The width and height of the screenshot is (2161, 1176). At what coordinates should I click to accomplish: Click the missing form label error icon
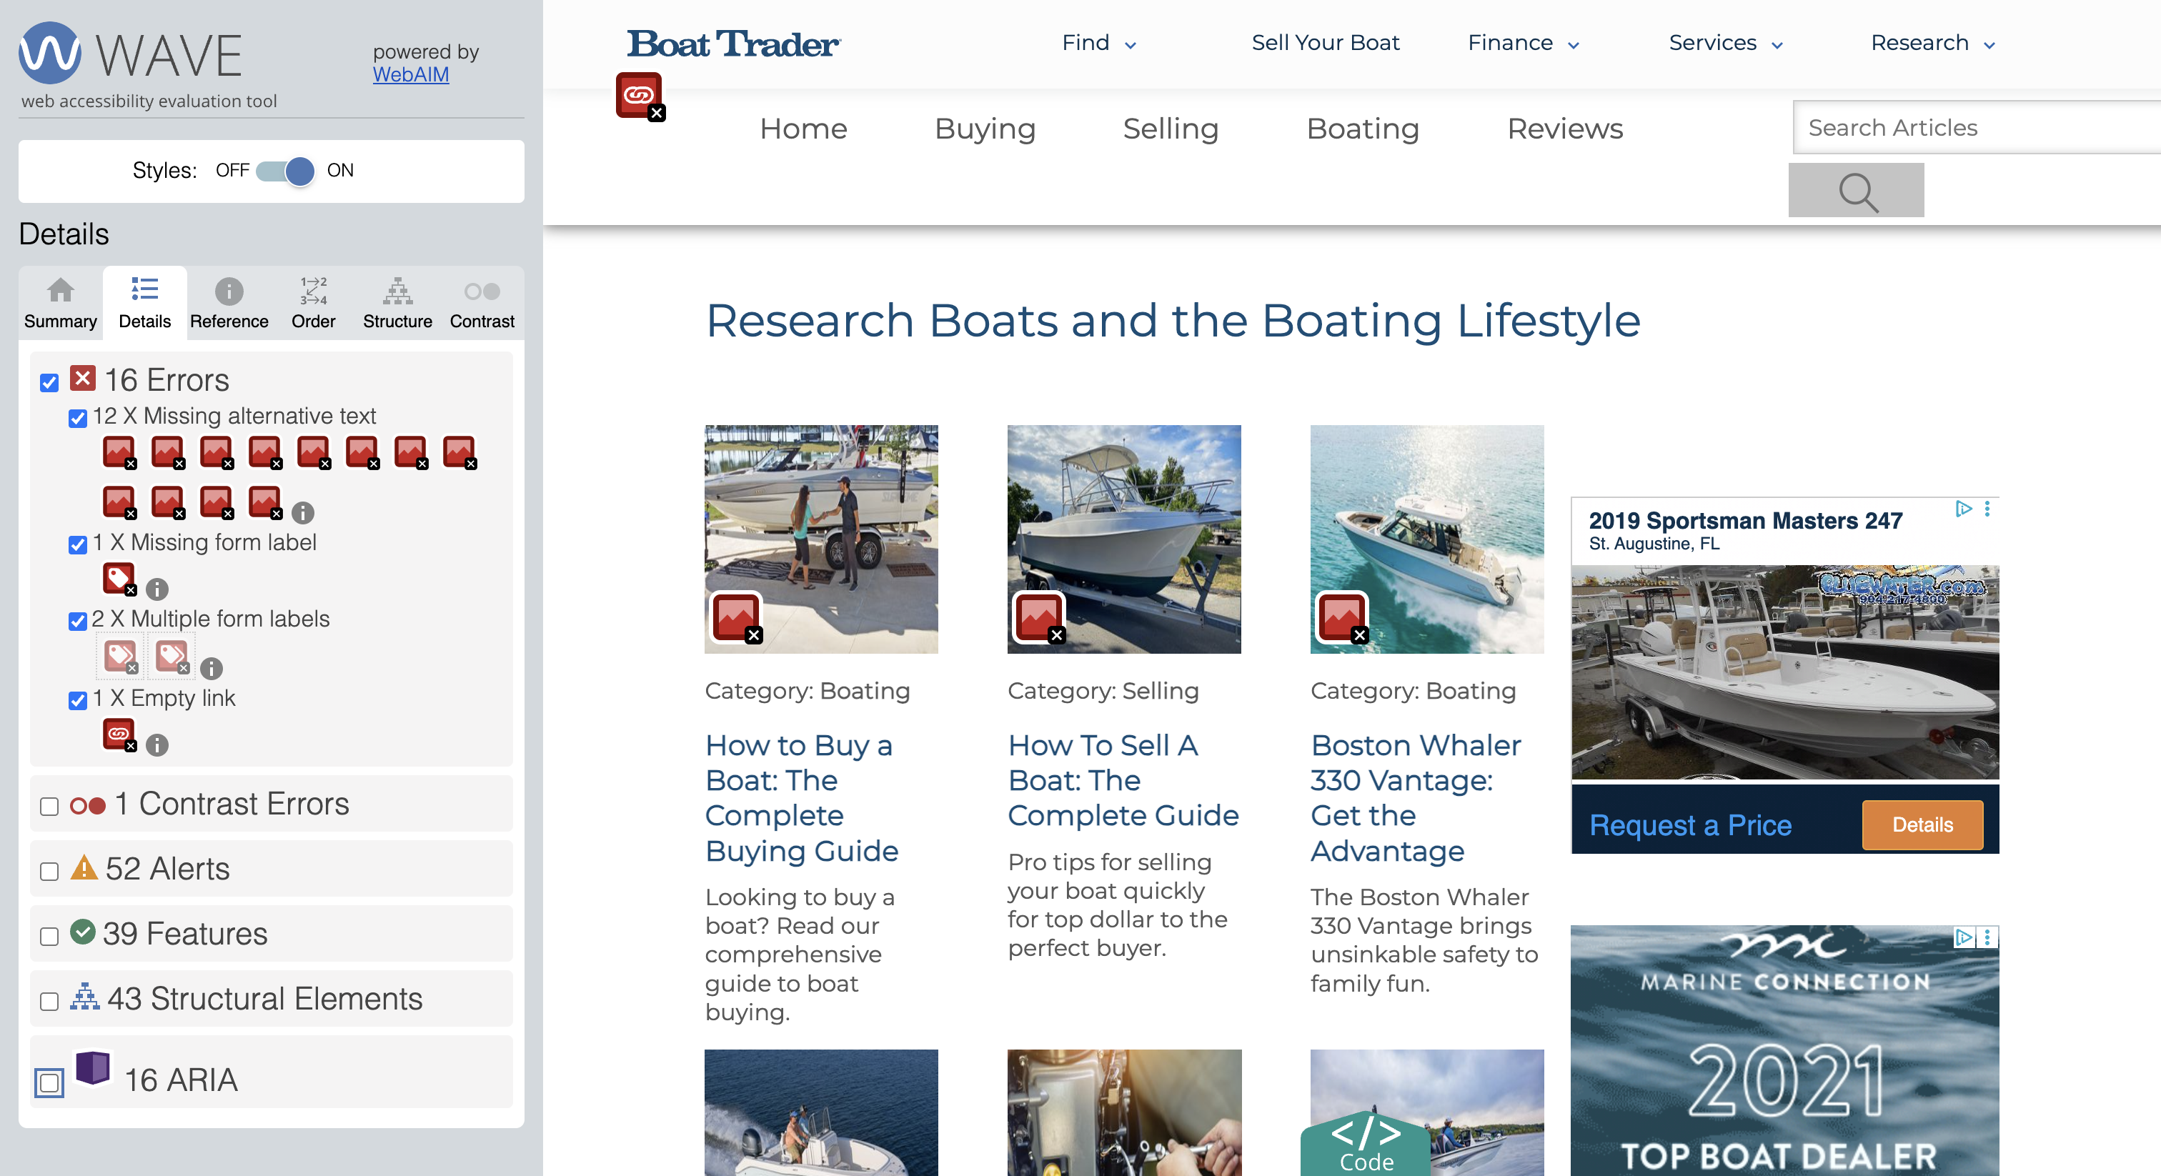pyautogui.click(x=119, y=578)
